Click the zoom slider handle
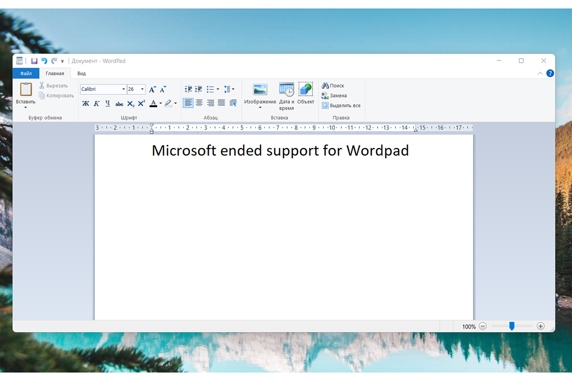Screen dimensions: 572x381 [511, 326]
